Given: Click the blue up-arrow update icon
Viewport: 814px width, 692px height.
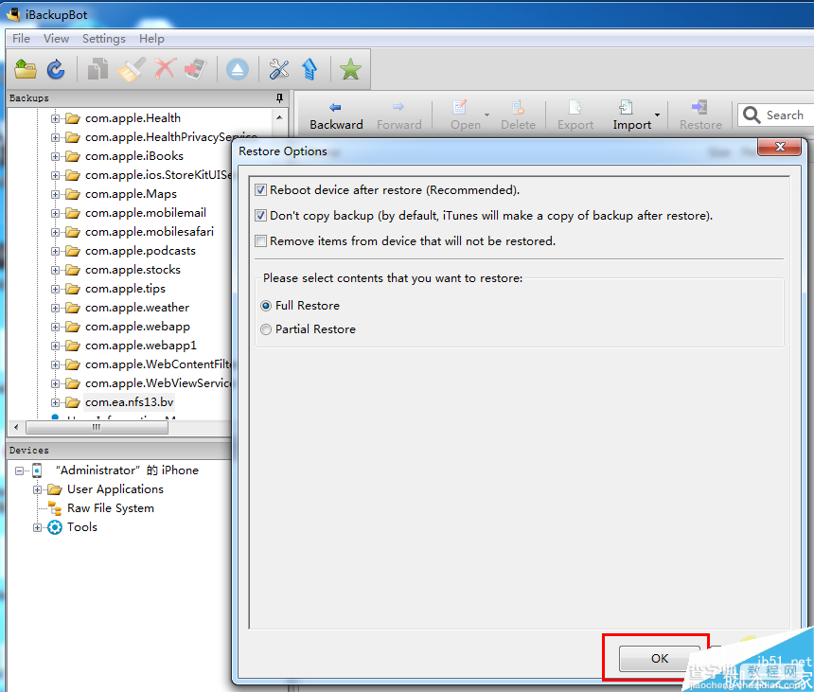Looking at the screenshot, I should pyautogui.click(x=310, y=69).
